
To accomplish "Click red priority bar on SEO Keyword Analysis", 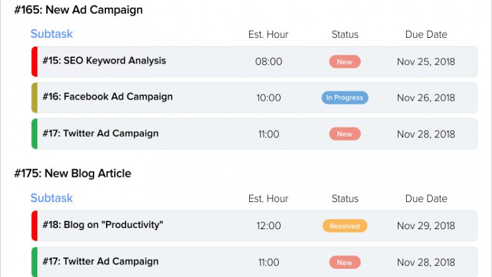I will coord(34,62).
